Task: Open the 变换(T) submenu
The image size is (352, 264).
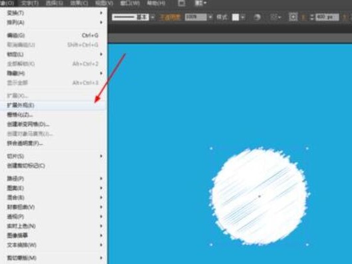Action: (53, 13)
